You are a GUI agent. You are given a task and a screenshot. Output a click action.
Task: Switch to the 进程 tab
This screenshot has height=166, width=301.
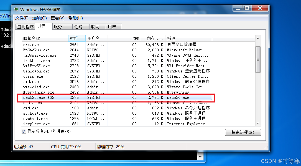[x=44, y=26]
